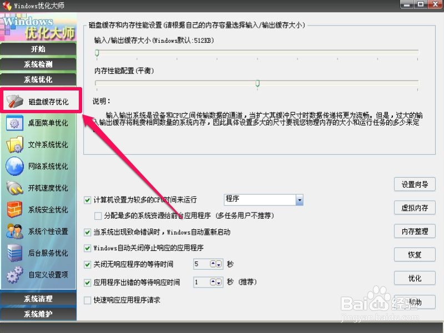Uncheck Windows自动关闭停止响应的应用程序
The image size is (444, 333).
click(x=88, y=248)
